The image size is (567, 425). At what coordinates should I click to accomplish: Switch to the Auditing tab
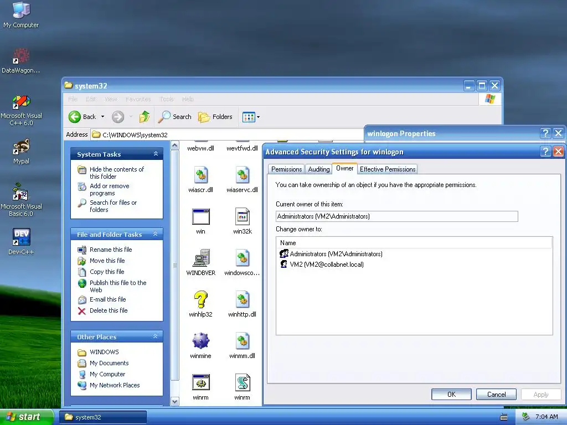pos(318,169)
